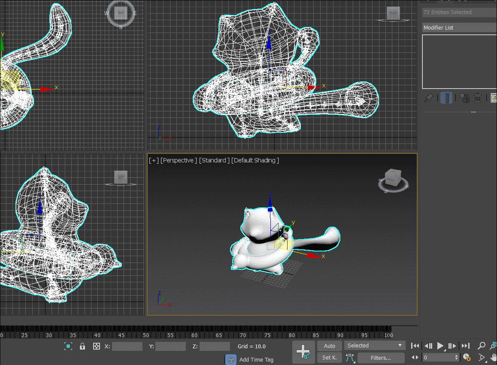Open the Selected key filter dropdown
Screen dimensions: 497x365
(x=375, y=346)
